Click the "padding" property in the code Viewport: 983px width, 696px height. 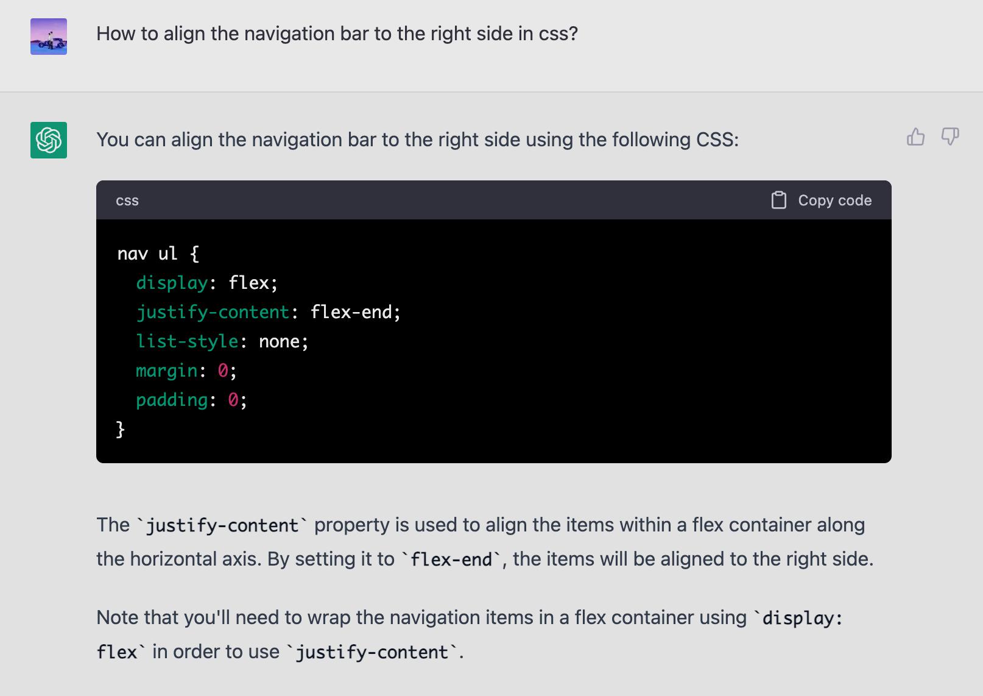172,400
